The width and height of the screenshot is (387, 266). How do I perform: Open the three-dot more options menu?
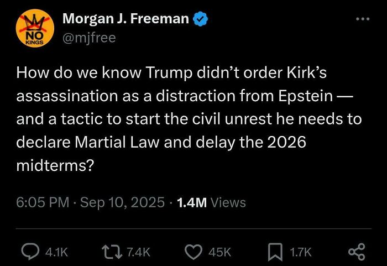point(362,19)
